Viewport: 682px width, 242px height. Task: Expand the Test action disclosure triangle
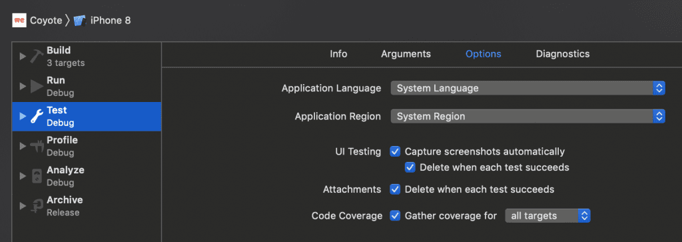tap(23, 116)
